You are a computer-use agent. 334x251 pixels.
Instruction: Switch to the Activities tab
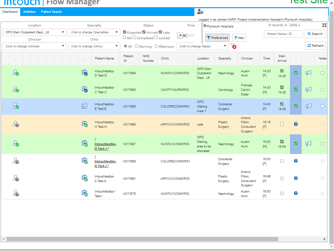click(x=29, y=12)
